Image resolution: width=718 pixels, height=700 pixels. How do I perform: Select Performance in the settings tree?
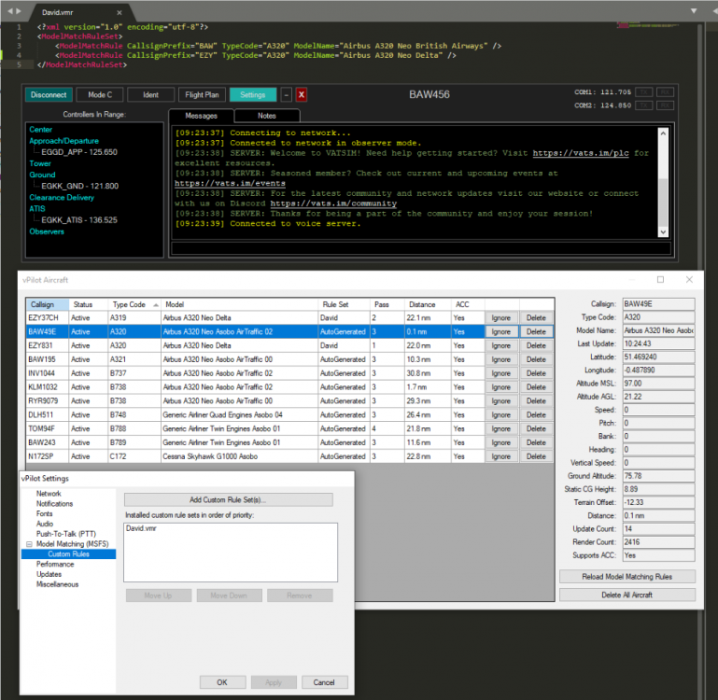55,564
